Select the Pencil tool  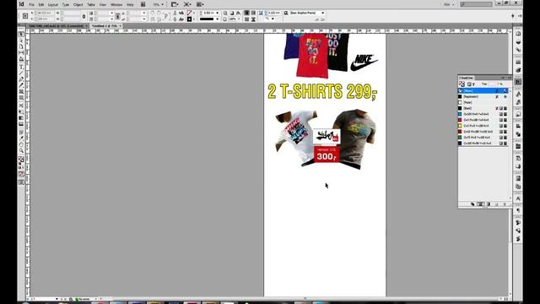[21, 85]
